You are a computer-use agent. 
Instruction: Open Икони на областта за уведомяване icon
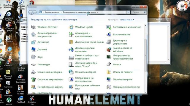tap(71, 57)
